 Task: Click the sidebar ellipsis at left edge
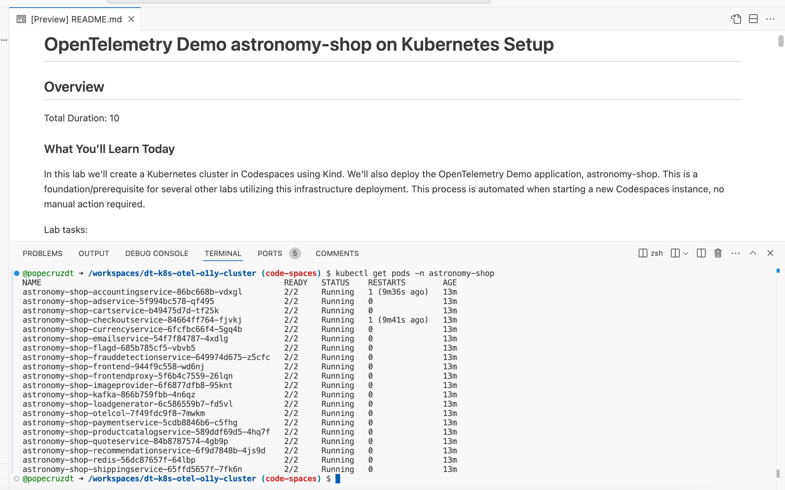(x=4, y=40)
